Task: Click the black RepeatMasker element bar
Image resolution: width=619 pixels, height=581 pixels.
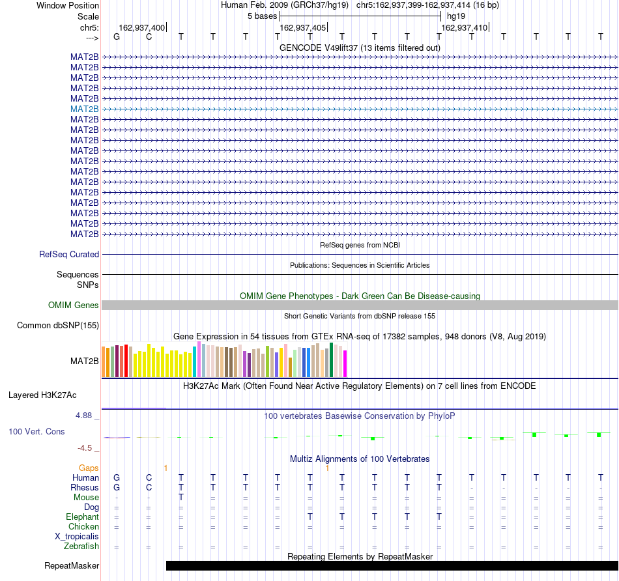Action: tap(392, 565)
